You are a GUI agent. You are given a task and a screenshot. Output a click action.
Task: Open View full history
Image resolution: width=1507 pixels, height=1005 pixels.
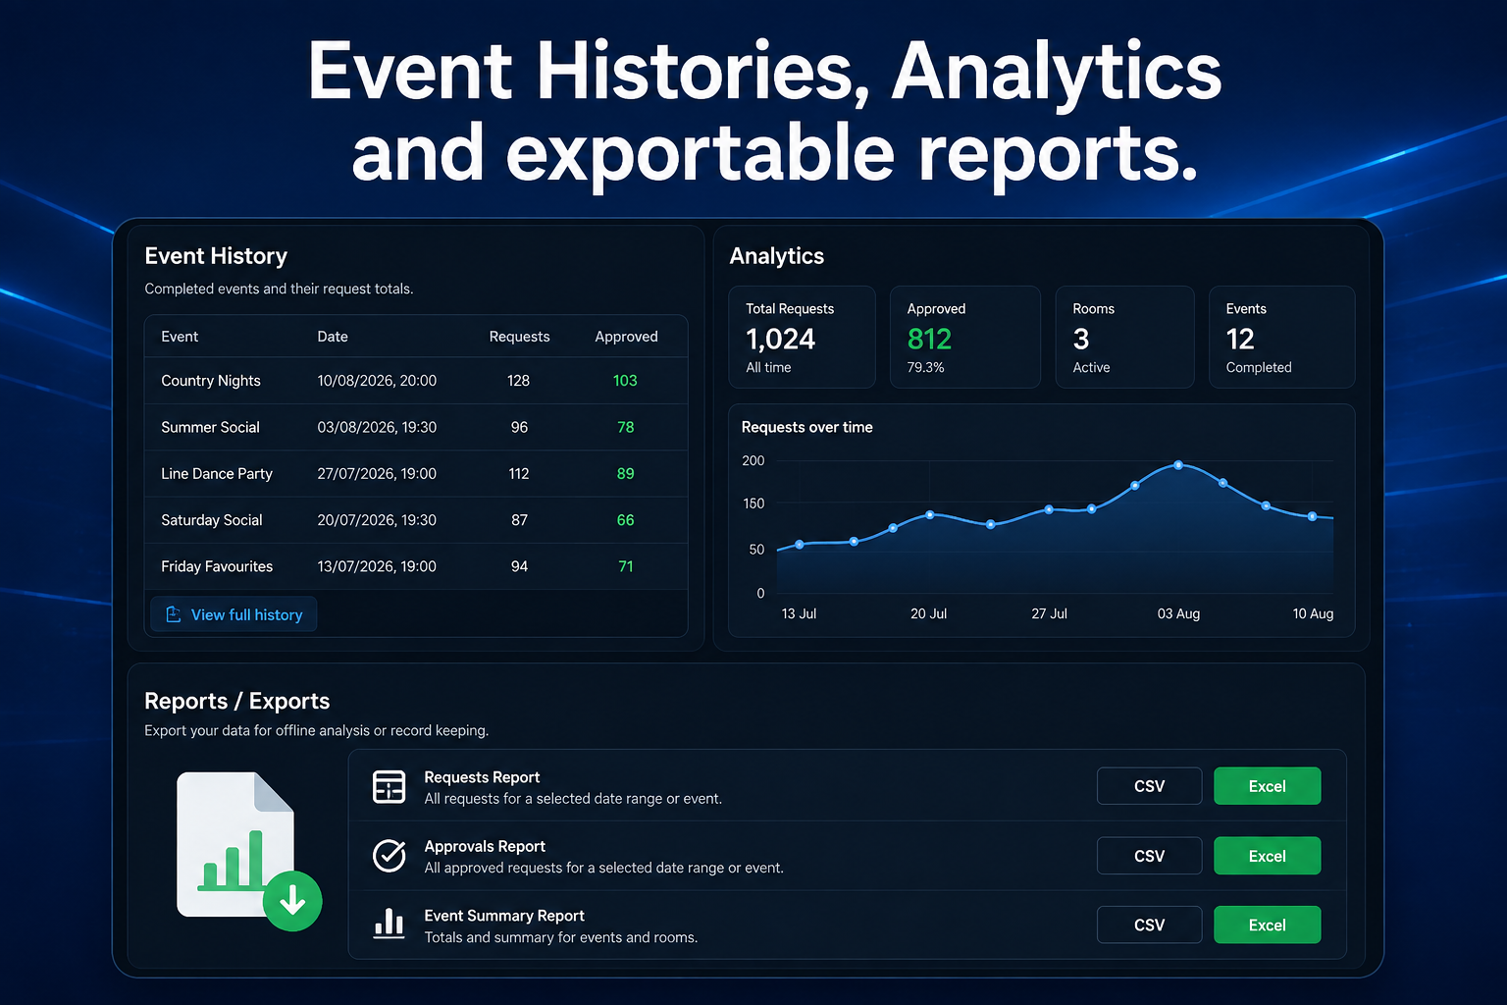tap(234, 614)
